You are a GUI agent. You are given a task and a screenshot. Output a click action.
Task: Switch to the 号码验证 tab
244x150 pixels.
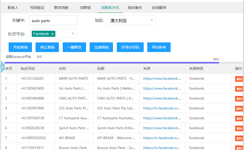37,8
